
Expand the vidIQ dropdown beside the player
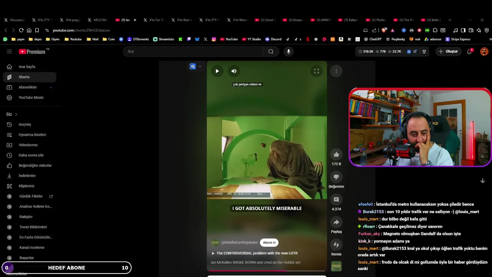click(x=200, y=66)
